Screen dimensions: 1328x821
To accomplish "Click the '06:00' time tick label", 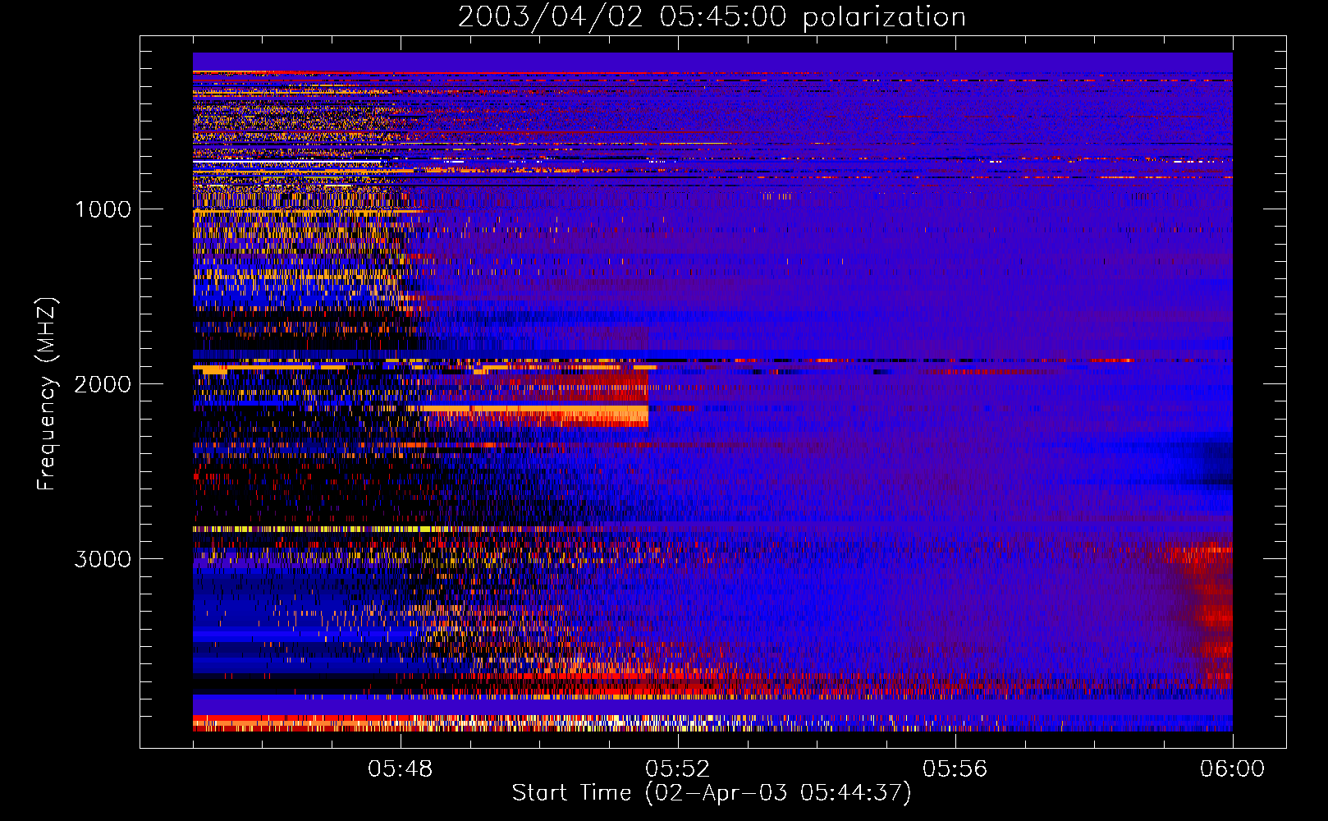I will [1232, 769].
